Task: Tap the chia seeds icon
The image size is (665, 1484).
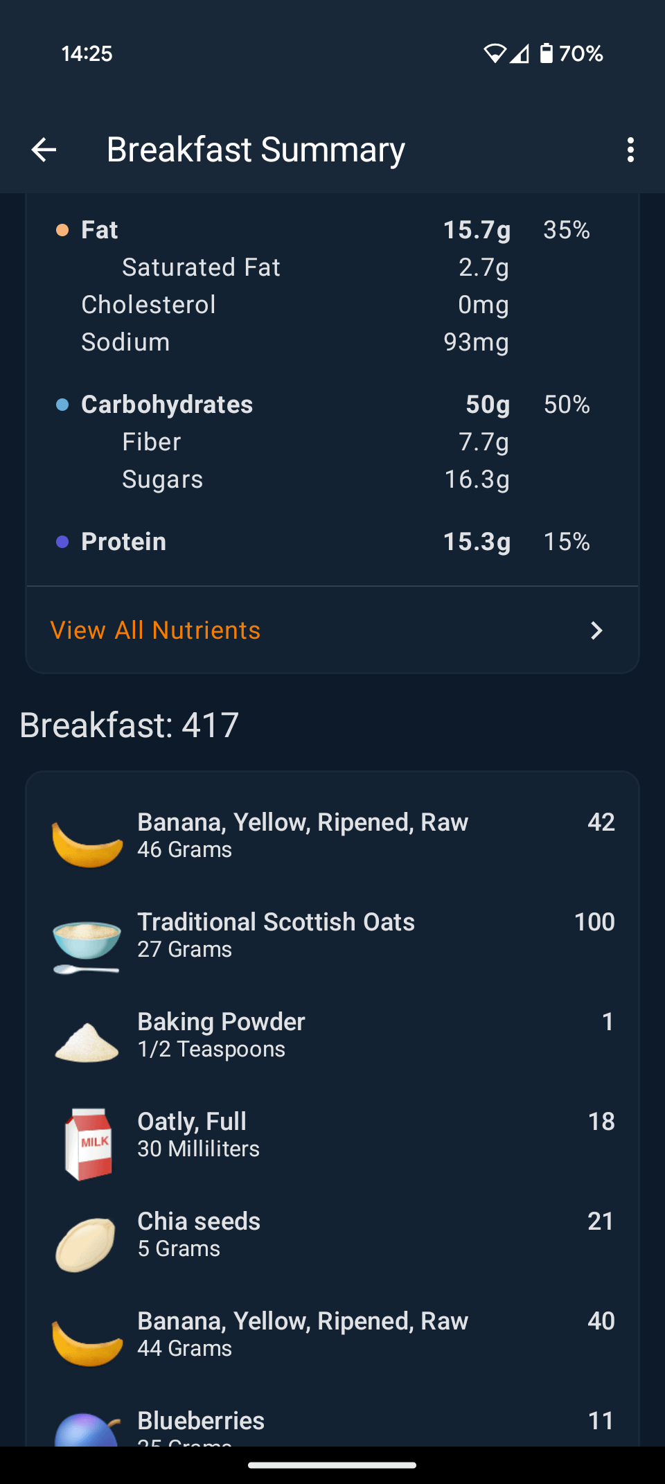Action: [x=85, y=1244]
